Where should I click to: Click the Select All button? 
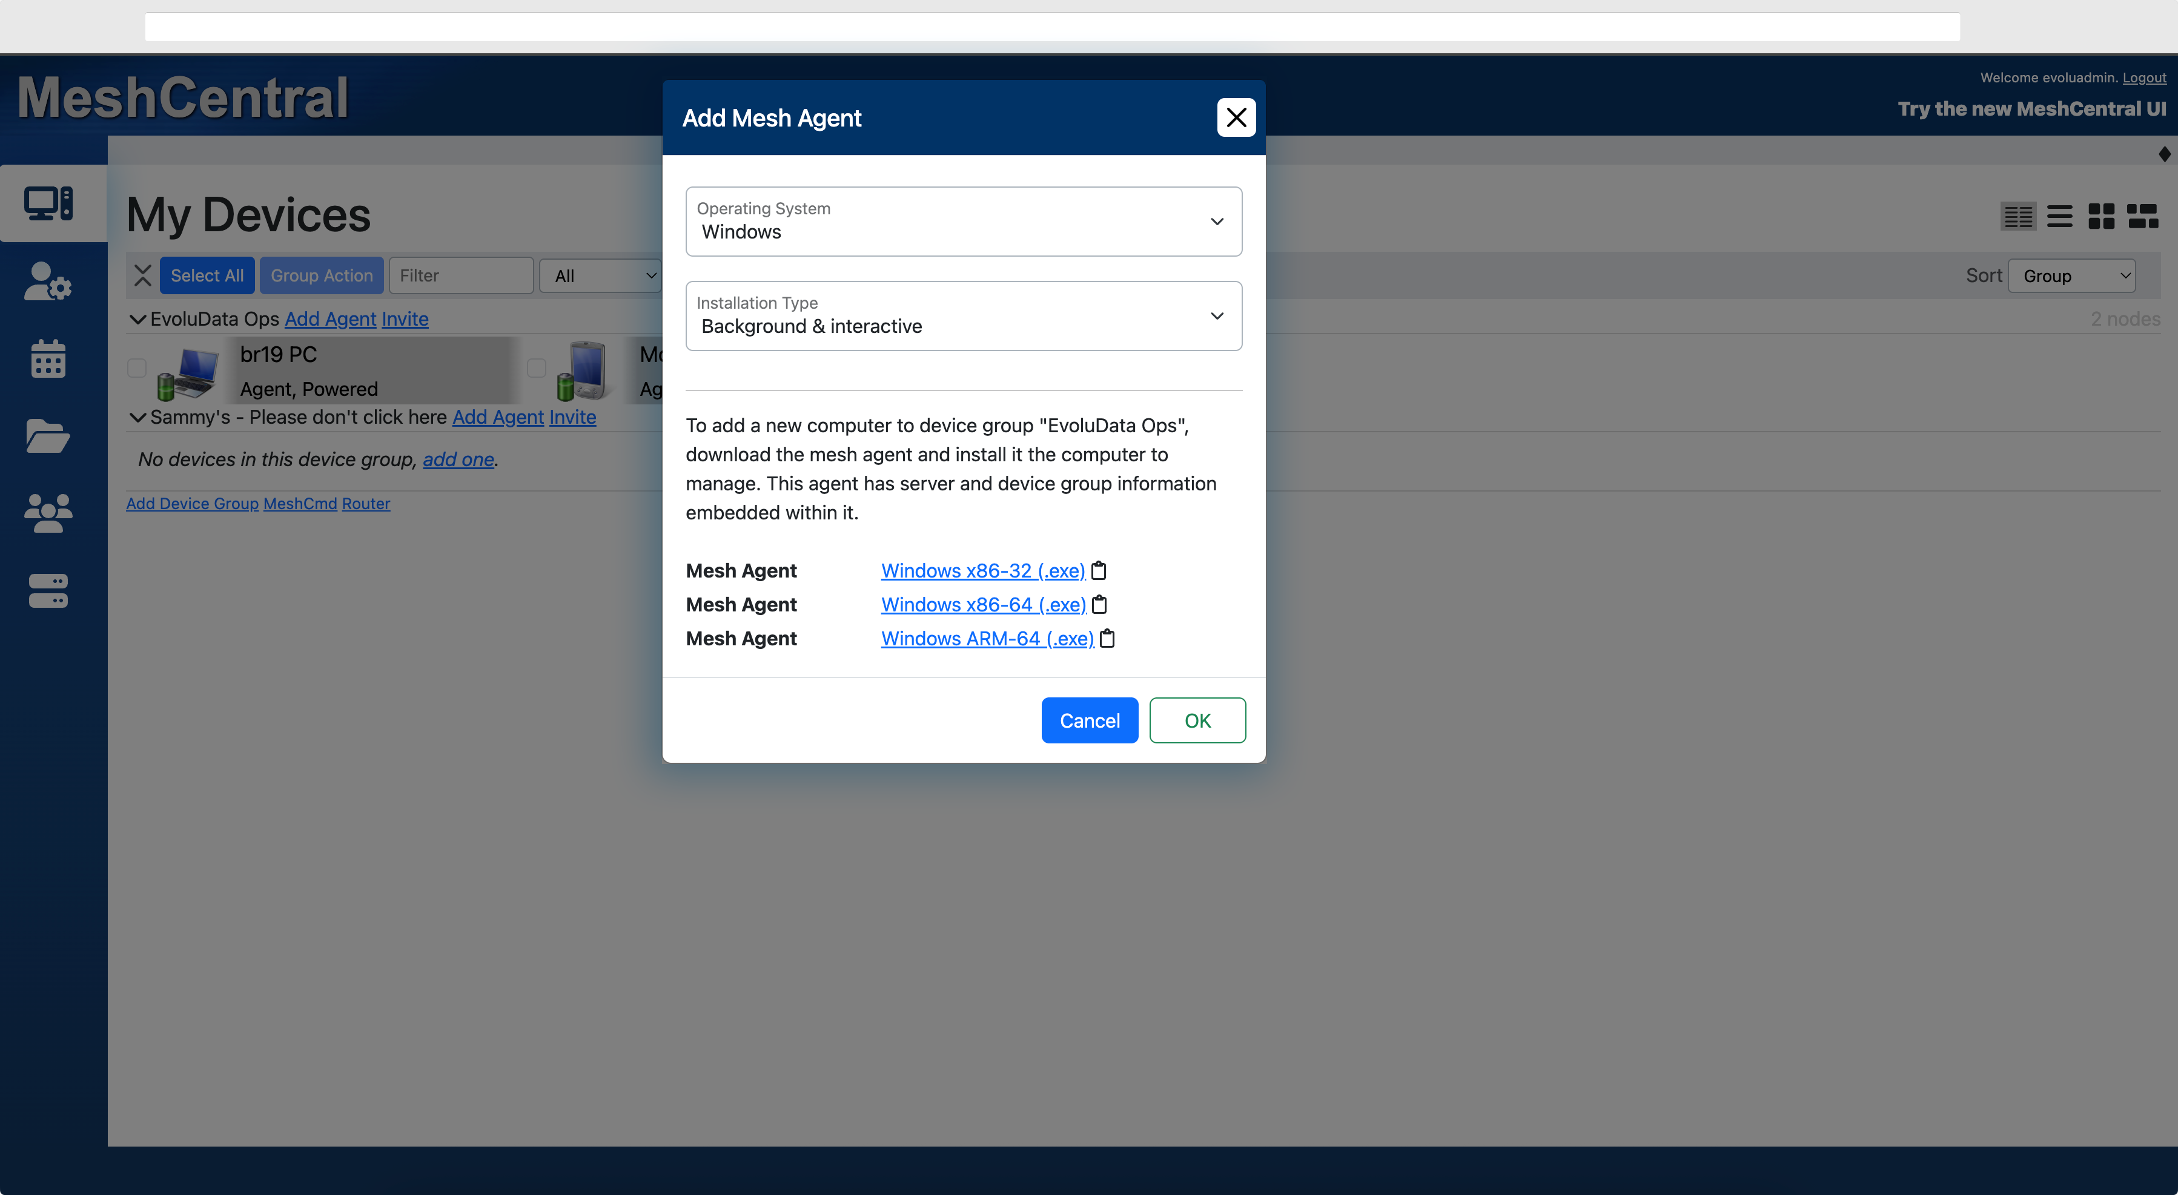(x=207, y=275)
